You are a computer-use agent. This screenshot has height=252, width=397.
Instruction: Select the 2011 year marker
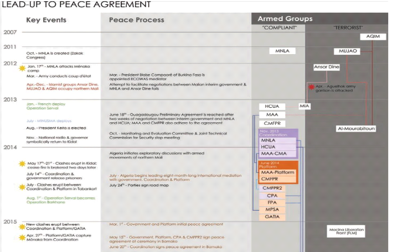point(10,47)
